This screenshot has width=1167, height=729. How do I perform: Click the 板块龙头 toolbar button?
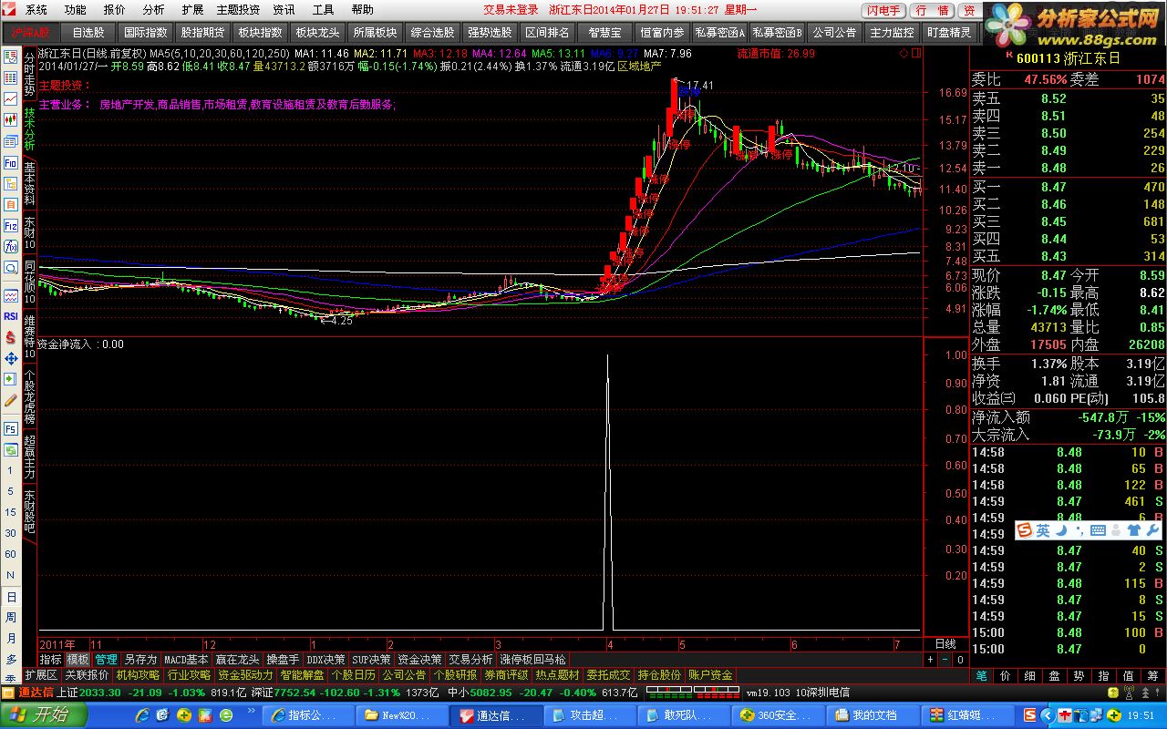[317, 33]
